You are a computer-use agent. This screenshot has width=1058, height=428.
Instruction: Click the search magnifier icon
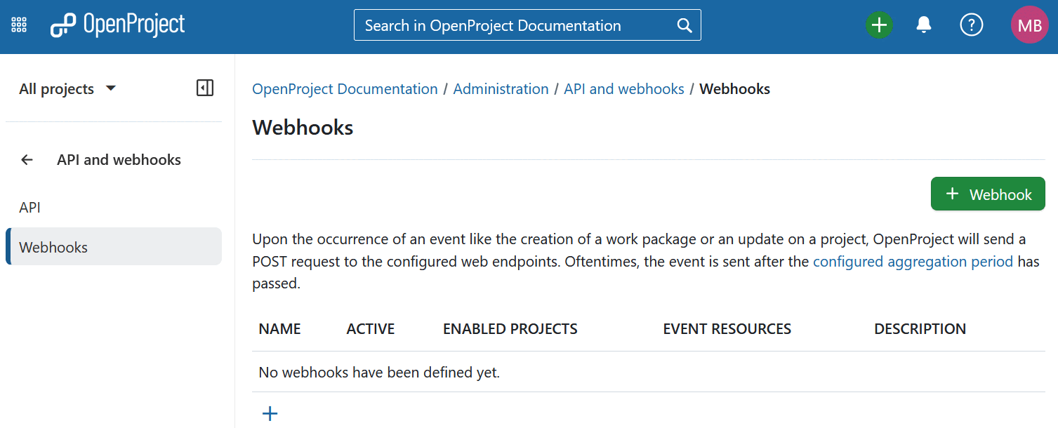(683, 25)
